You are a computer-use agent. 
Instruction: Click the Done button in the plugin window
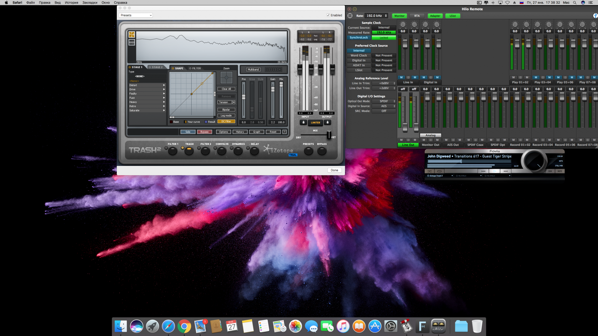coord(334,170)
